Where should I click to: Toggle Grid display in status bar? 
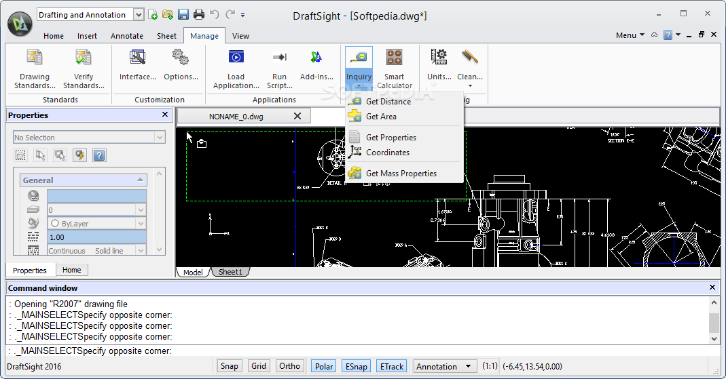[x=259, y=366]
